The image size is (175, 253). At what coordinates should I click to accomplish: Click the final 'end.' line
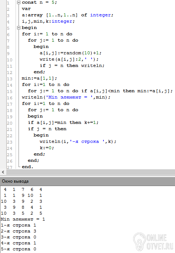point(27,167)
